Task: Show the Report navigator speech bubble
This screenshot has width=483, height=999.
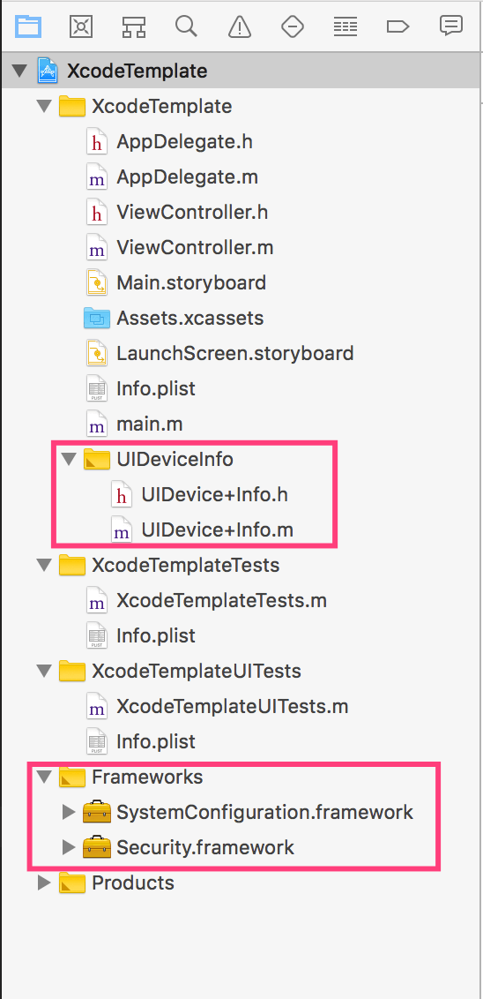Action: coord(450,26)
